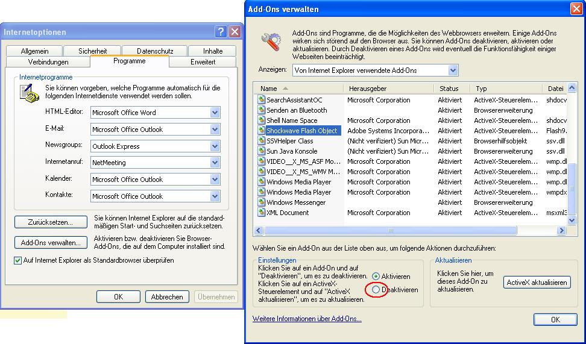Click the Windows Messenger add-on icon
Viewport: 586px width, 344px height.
click(x=261, y=202)
